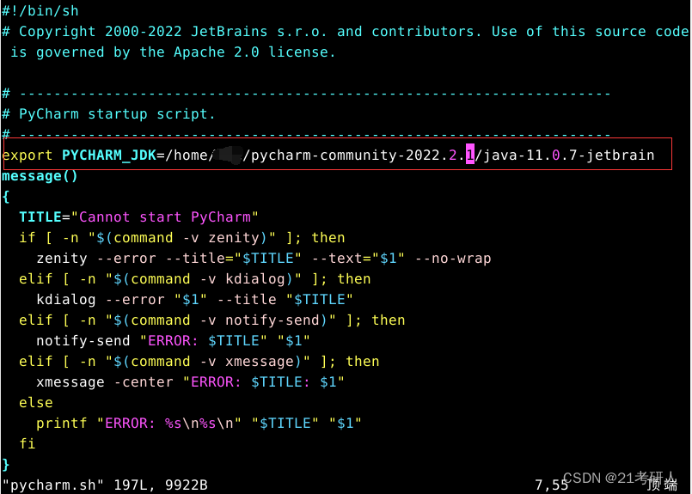Click the "#!/bin/sh" shebang line
The width and height of the screenshot is (692, 494).
pos(40,10)
